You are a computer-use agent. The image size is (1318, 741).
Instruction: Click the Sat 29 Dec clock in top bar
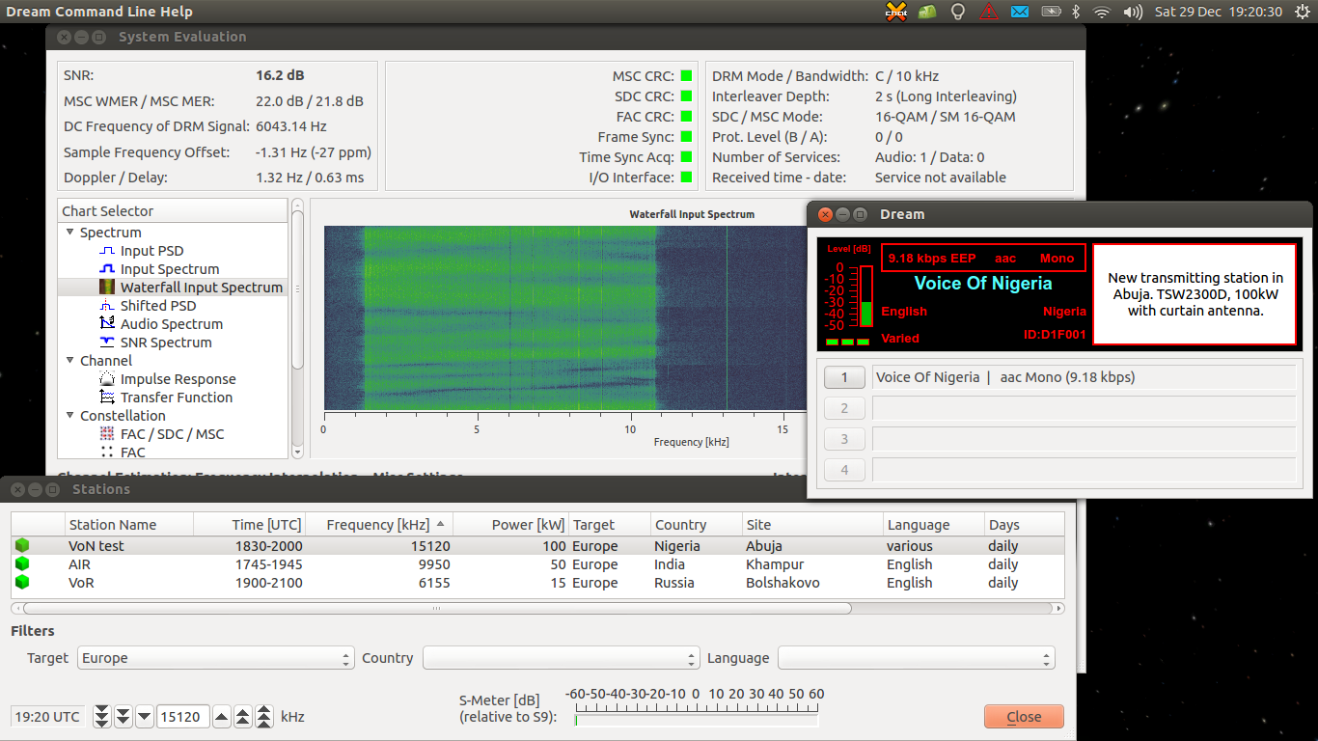(1218, 12)
